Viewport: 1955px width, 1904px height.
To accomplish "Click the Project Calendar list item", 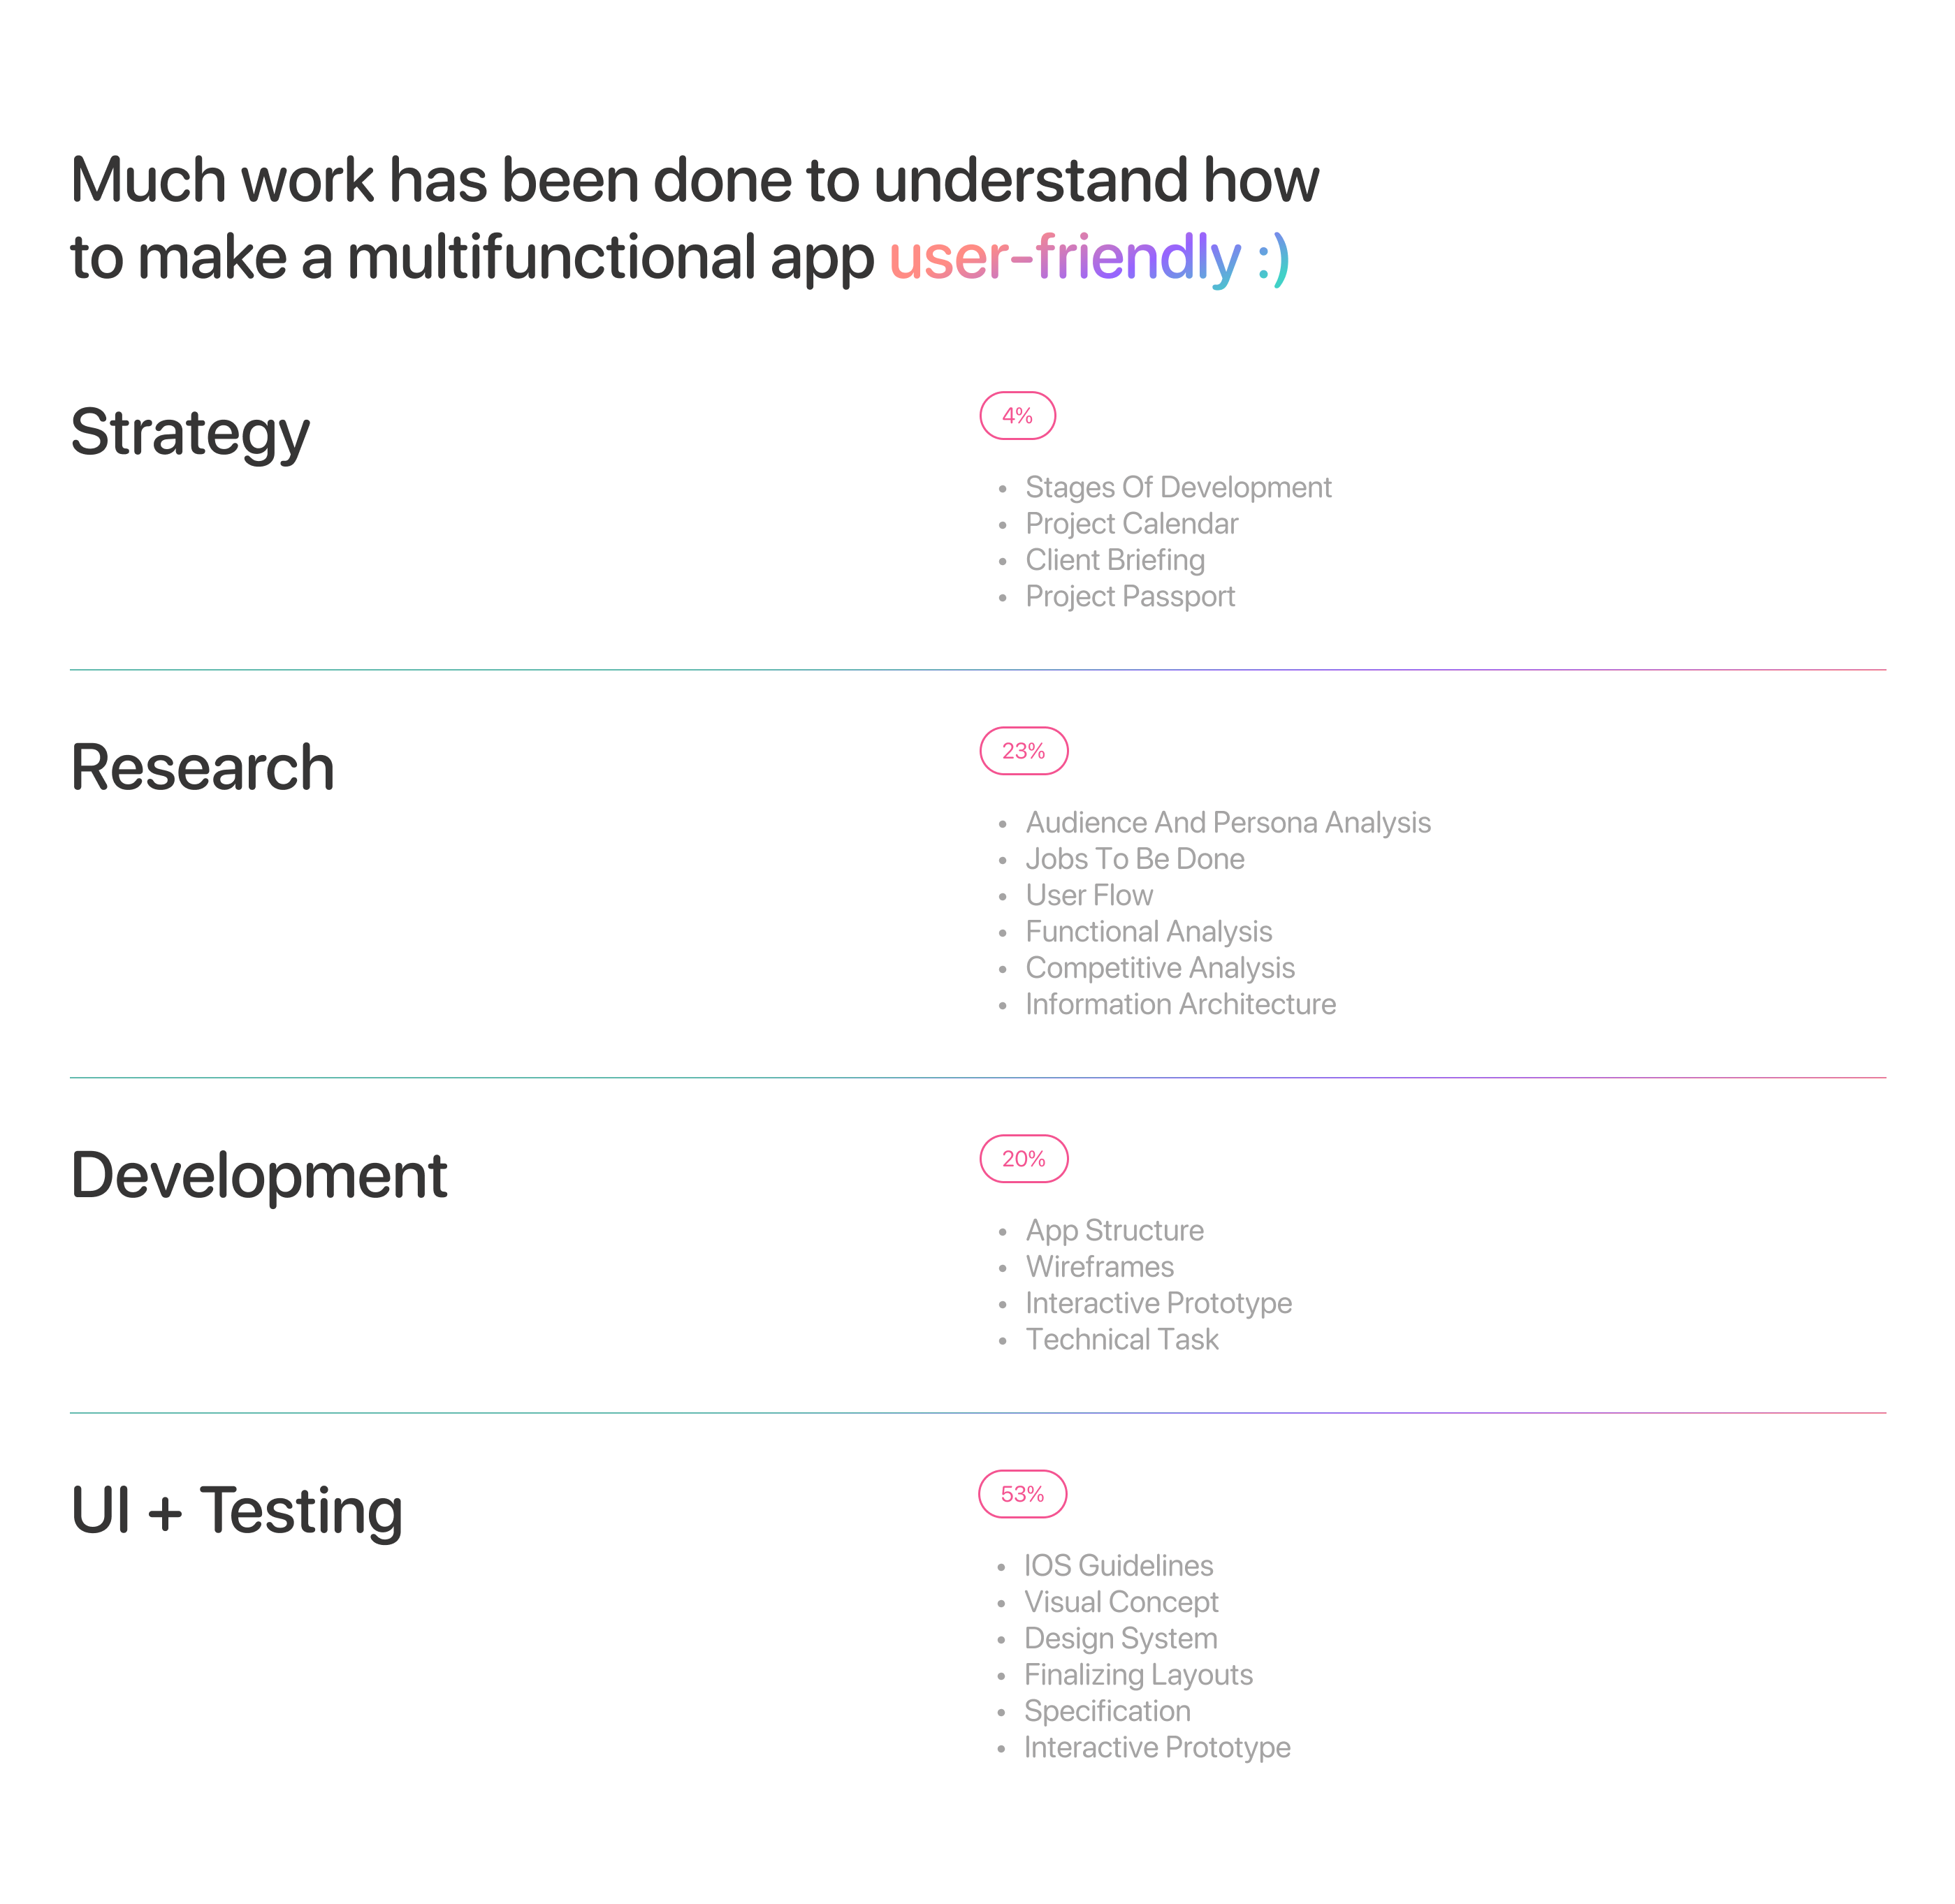I will coord(1131,524).
